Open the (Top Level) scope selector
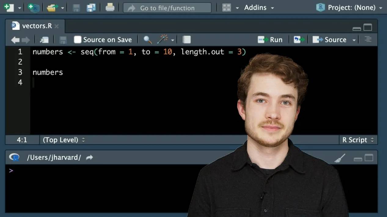Viewport: 387px width, 217px height. 64,140
